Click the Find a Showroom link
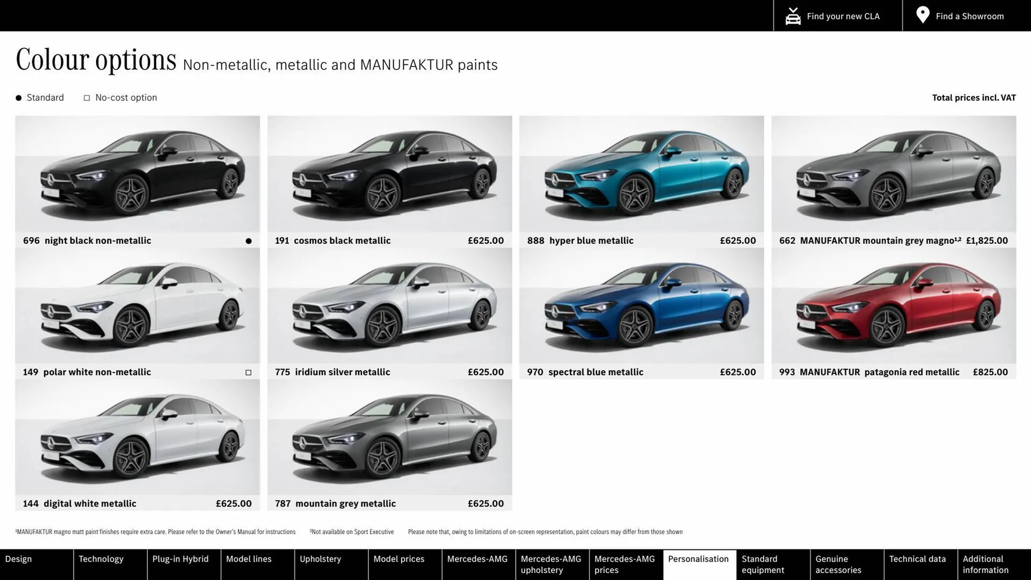This screenshot has width=1031, height=580. pyautogui.click(x=969, y=16)
